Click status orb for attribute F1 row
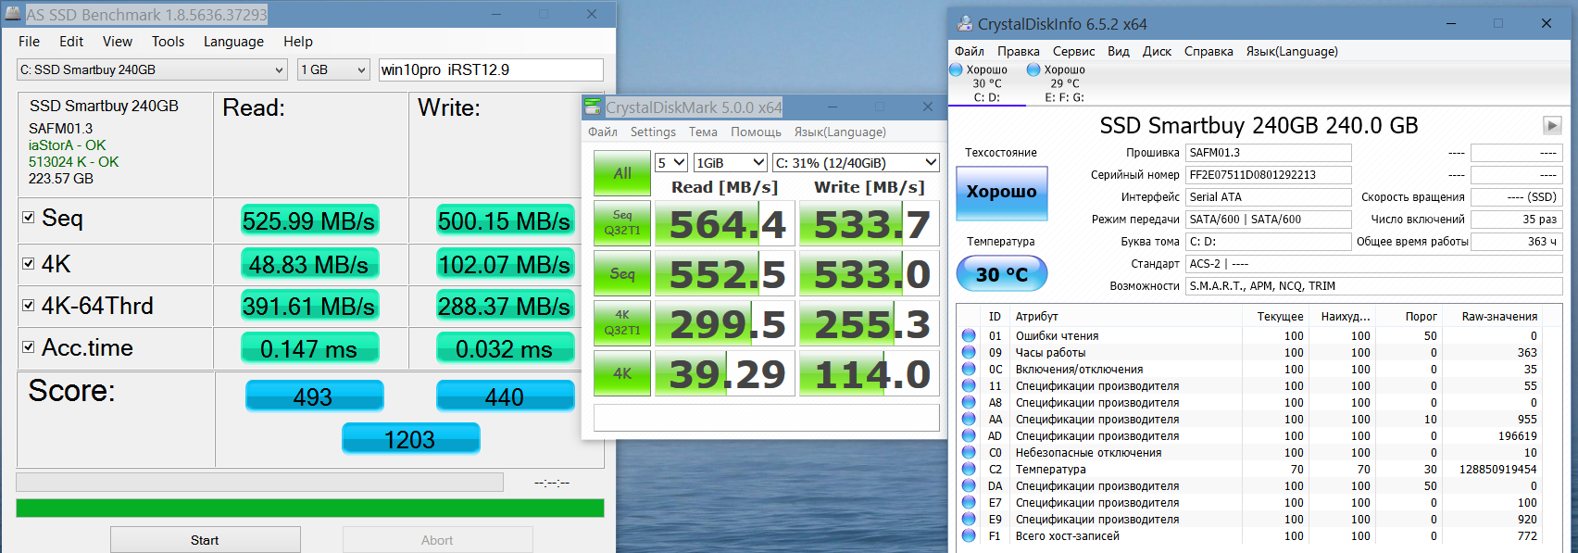This screenshot has width=1578, height=553. [x=969, y=535]
